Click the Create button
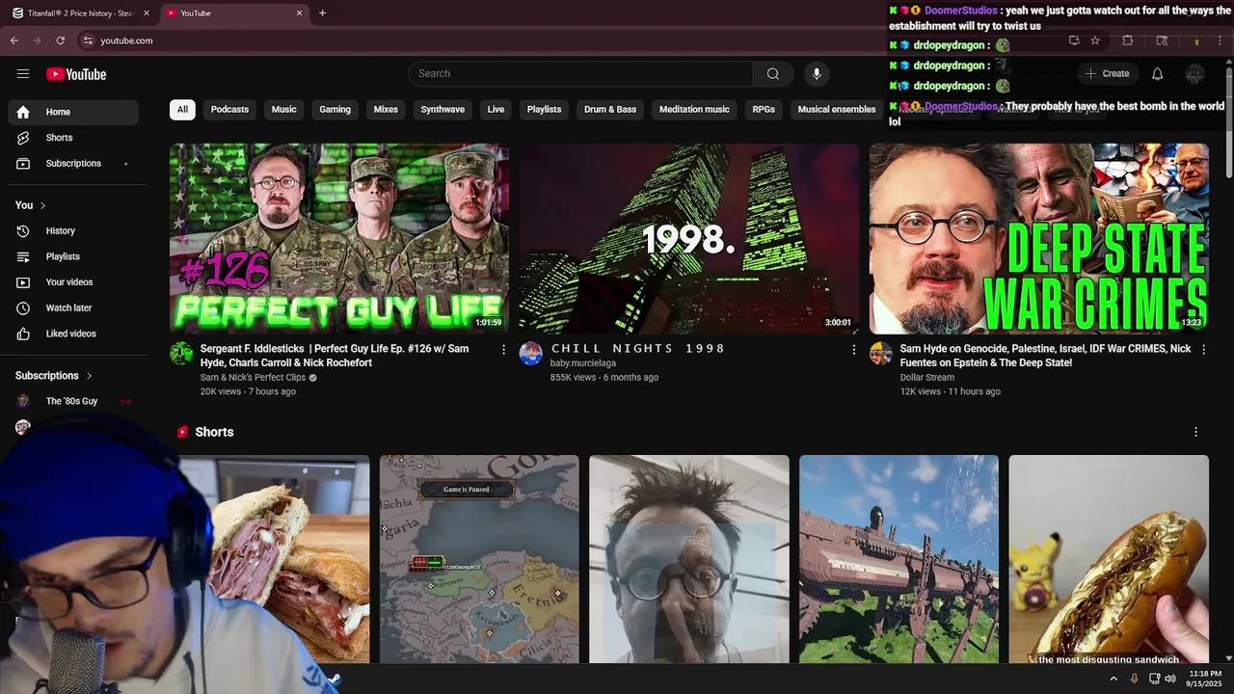This screenshot has height=694, width=1234. (x=1107, y=73)
